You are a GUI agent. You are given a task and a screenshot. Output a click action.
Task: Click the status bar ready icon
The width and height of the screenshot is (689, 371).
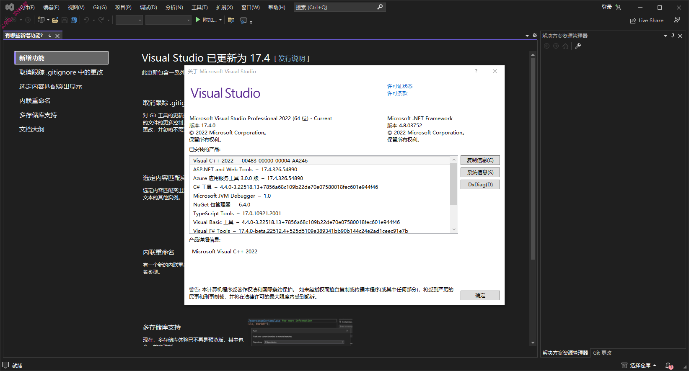(x=5, y=365)
